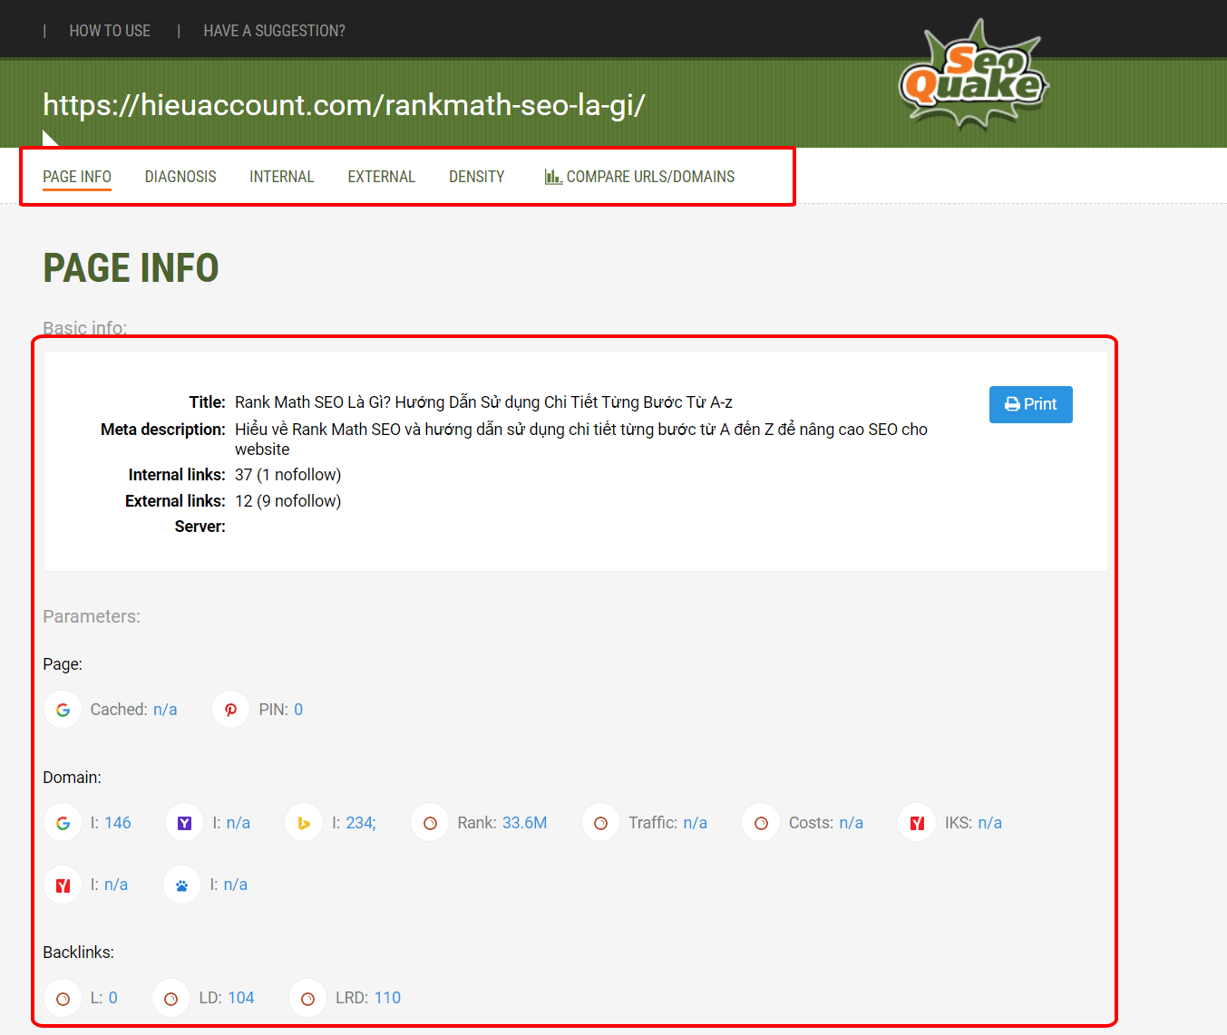Viewport: 1227px width, 1035px height.
Task: Click the Semrush icon beside LD
Action: [170, 998]
